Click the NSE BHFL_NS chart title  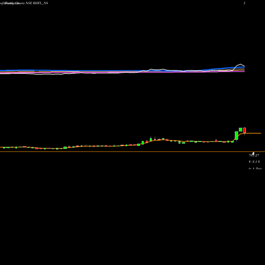click(37, 3)
